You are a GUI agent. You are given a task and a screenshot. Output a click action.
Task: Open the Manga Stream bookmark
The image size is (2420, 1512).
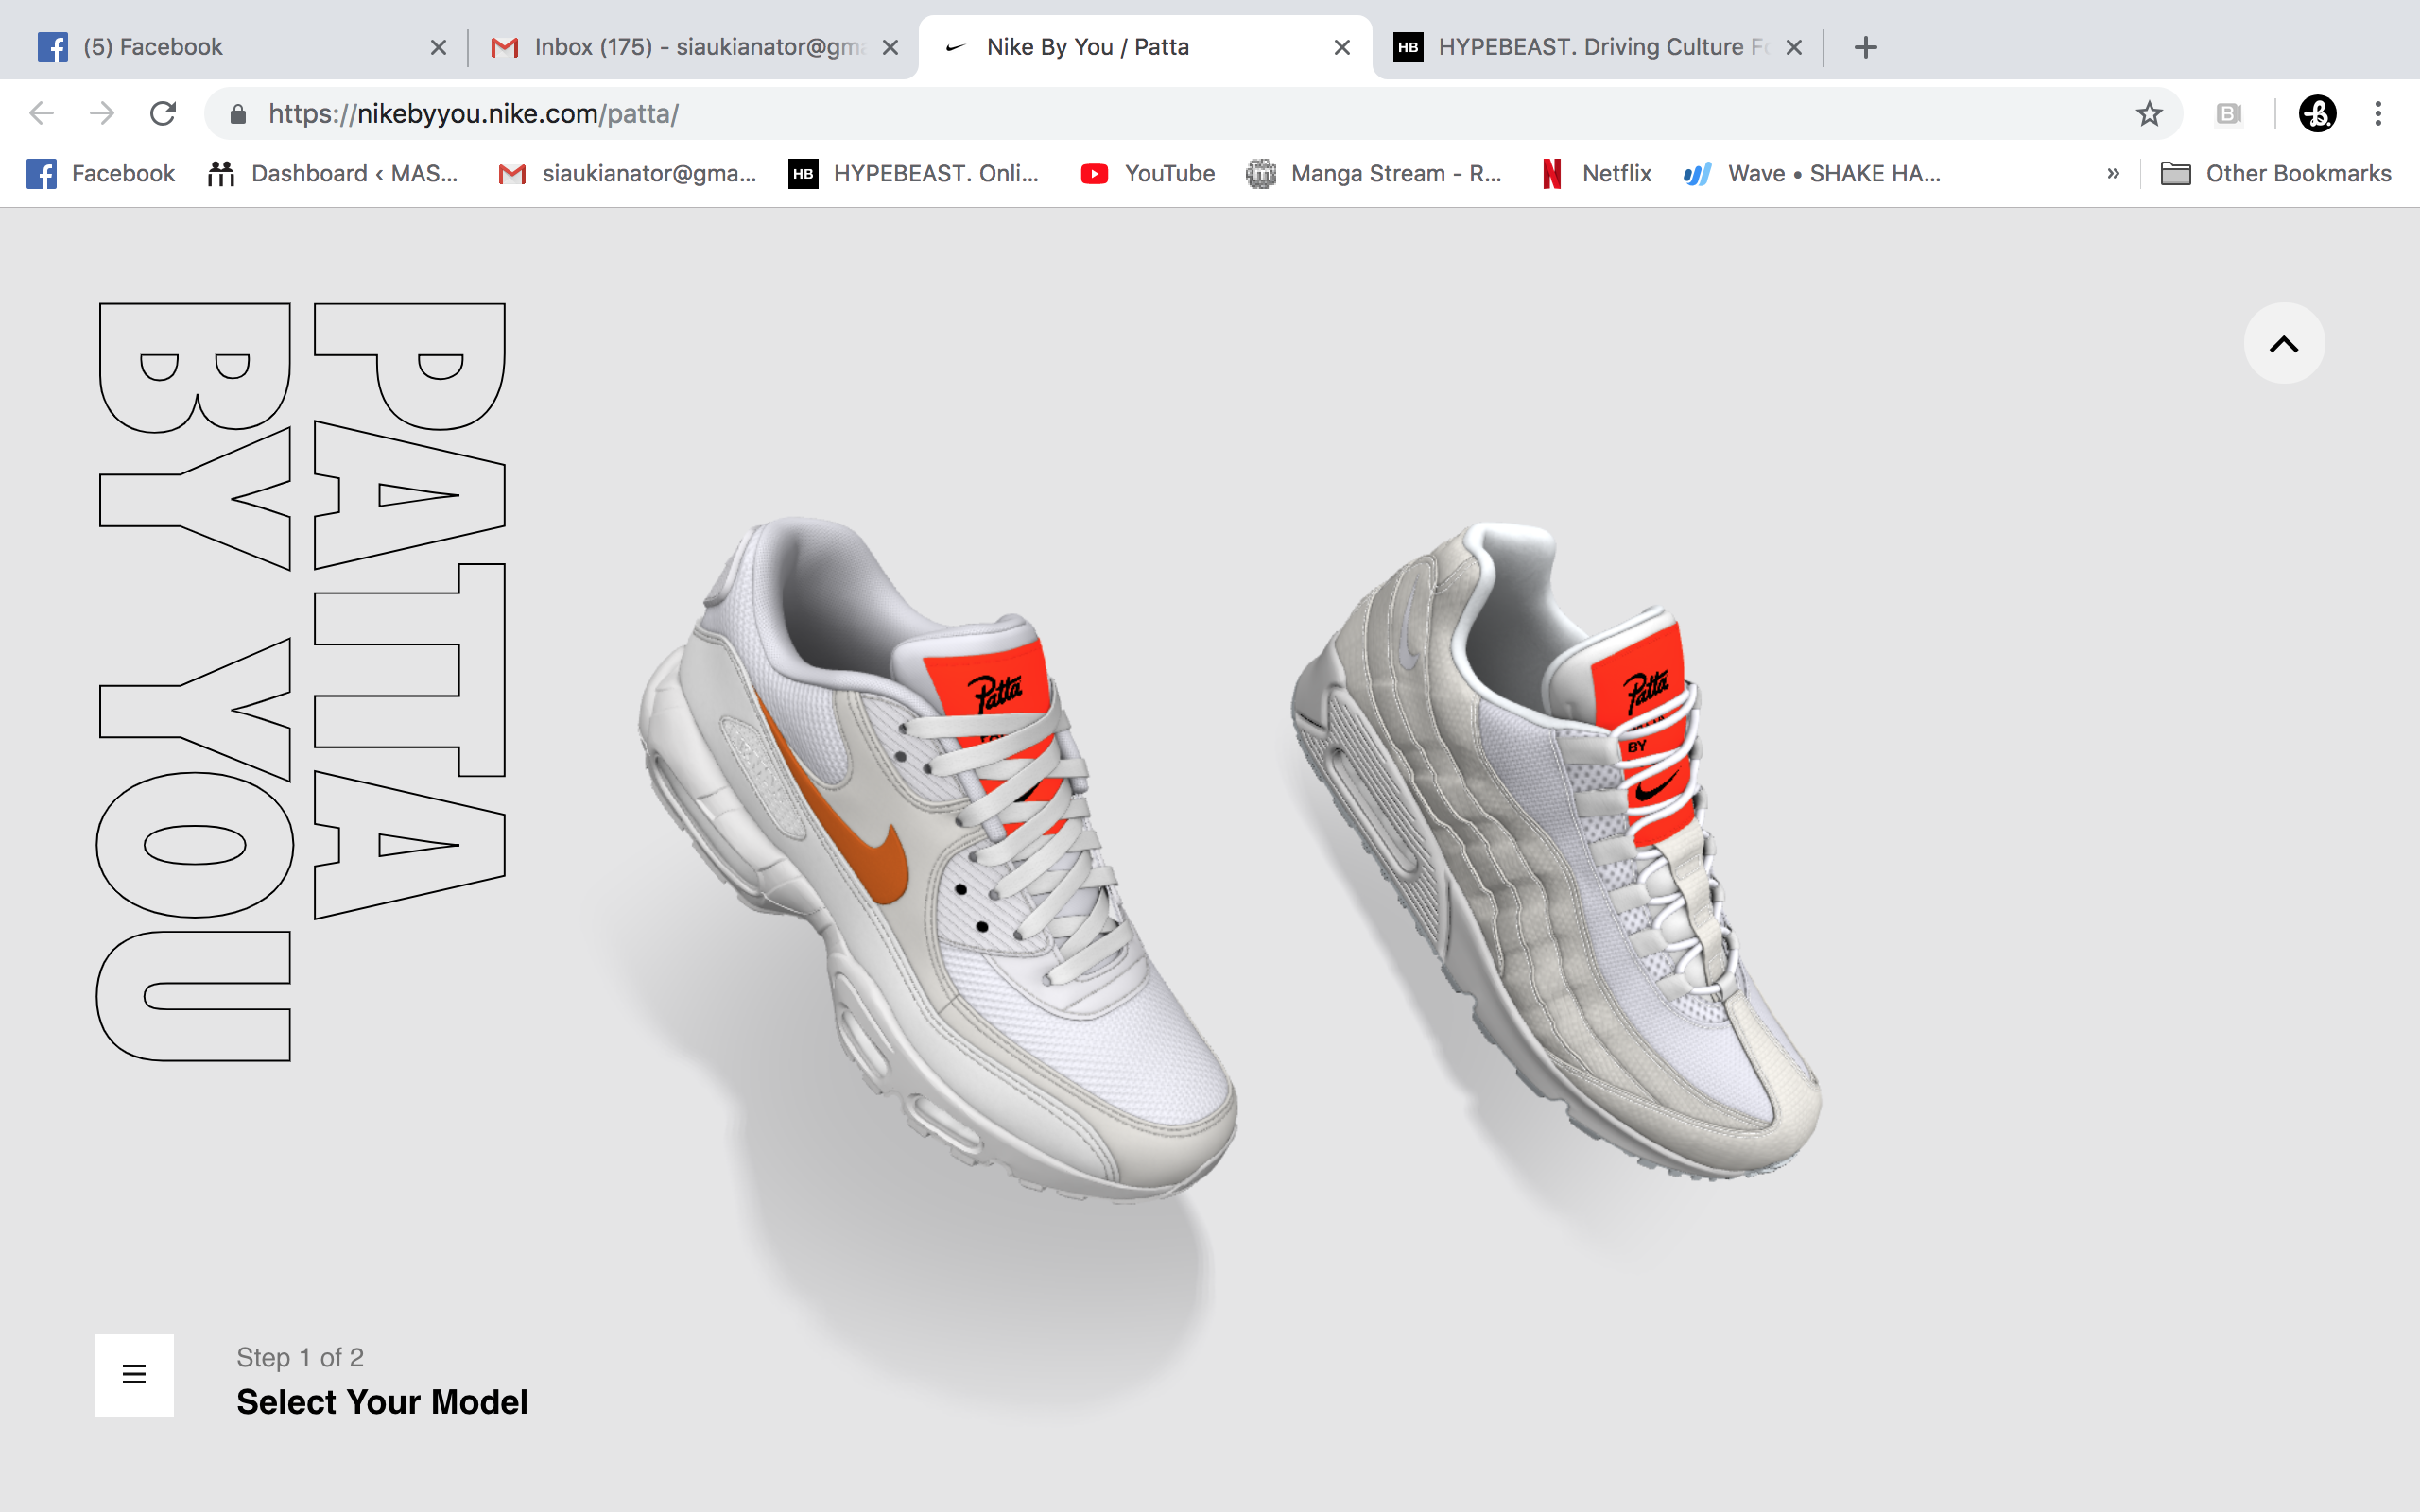click(1375, 174)
